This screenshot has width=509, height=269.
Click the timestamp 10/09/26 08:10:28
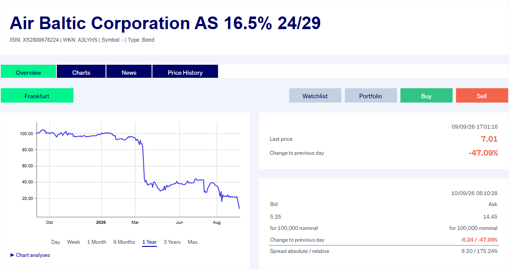click(x=474, y=193)
